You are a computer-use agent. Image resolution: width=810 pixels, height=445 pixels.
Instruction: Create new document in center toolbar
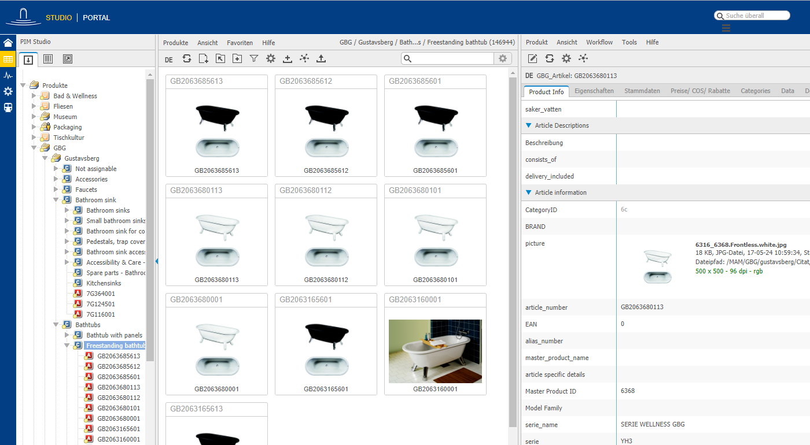click(204, 58)
